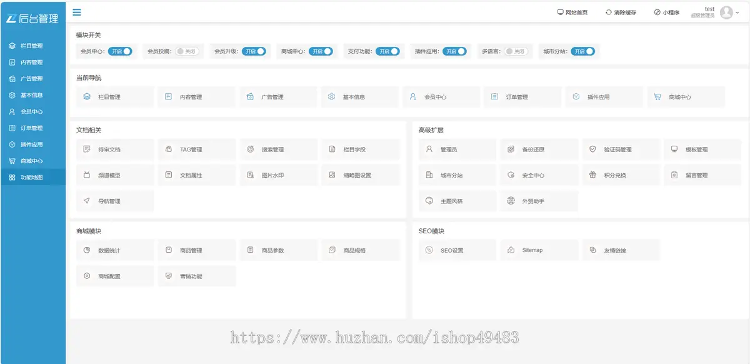The image size is (750, 364).
Task: Open the Sitemap link card
Action: (x=539, y=250)
